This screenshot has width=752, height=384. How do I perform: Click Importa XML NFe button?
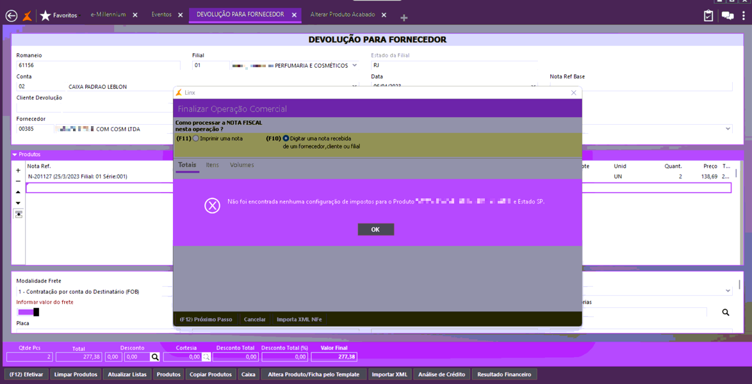[x=299, y=319]
